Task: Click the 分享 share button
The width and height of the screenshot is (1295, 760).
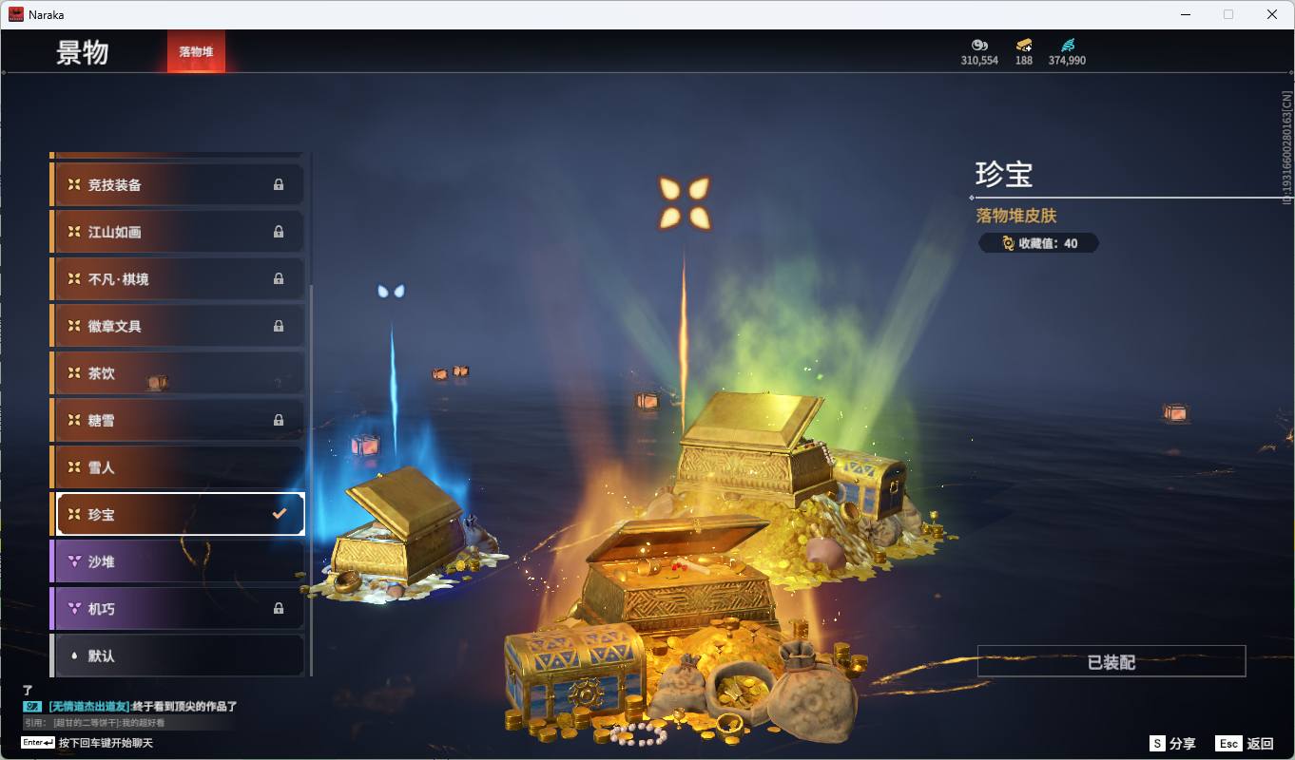Action: click(x=1172, y=744)
